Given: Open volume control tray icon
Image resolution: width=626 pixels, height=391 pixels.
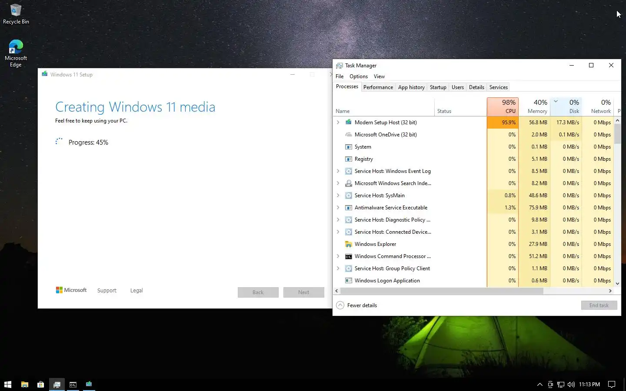Looking at the screenshot, I should (x=571, y=384).
